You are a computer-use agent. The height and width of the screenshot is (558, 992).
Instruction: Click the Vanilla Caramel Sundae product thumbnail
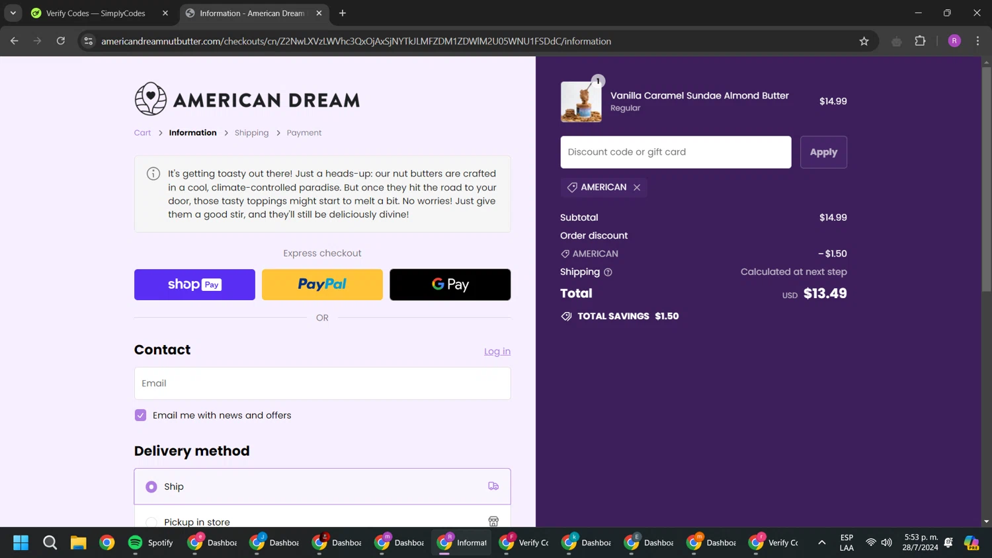(581, 102)
